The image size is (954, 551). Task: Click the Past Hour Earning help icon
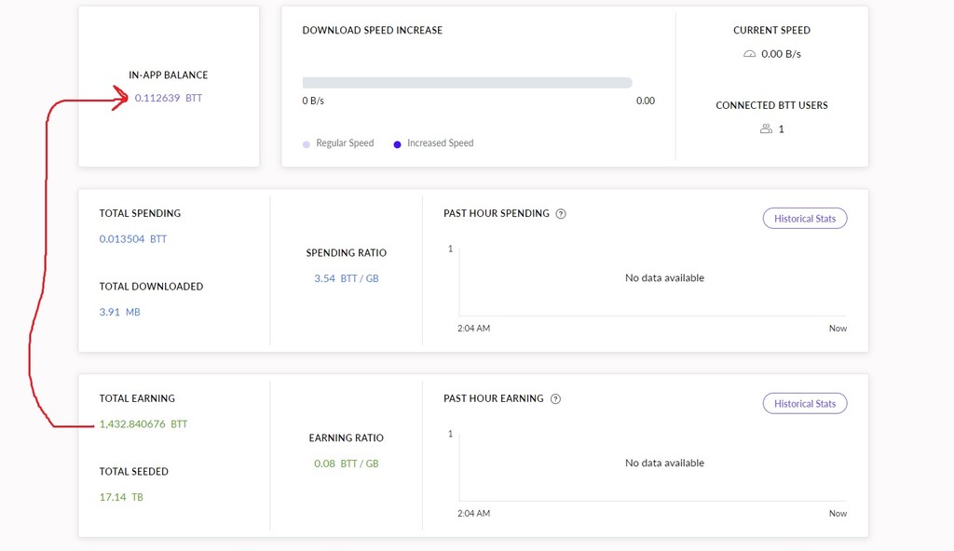tap(555, 399)
